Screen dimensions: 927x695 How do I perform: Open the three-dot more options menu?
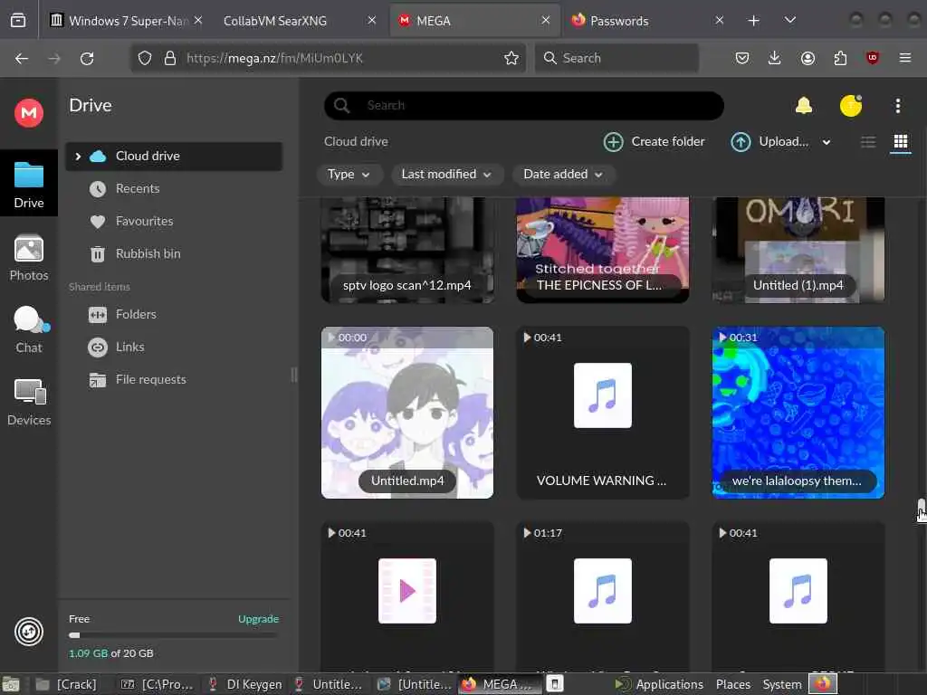coord(897,106)
